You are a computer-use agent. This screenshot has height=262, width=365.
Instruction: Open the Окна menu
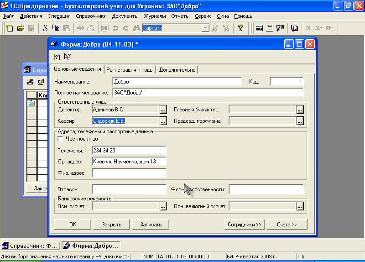[x=223, y=16]
